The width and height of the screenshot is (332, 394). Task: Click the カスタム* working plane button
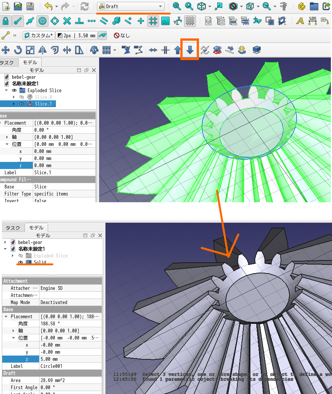tap(38, 36)
